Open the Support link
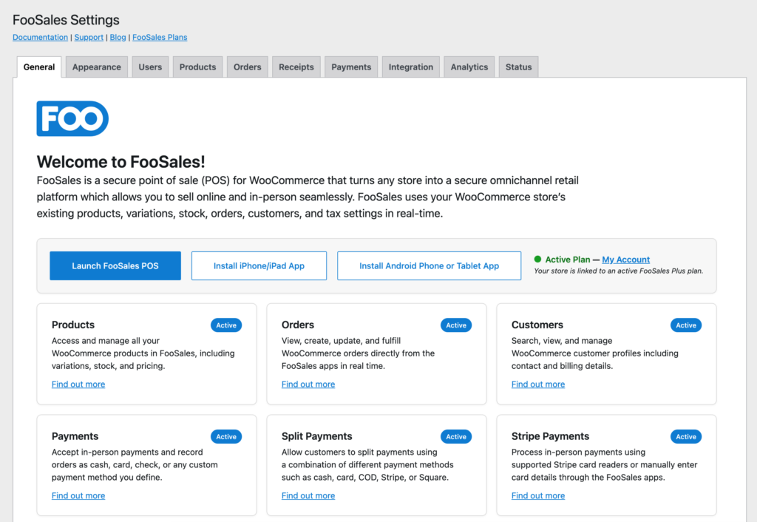The width and height of the screenshot is (757, 522). [x=89, y=37]
